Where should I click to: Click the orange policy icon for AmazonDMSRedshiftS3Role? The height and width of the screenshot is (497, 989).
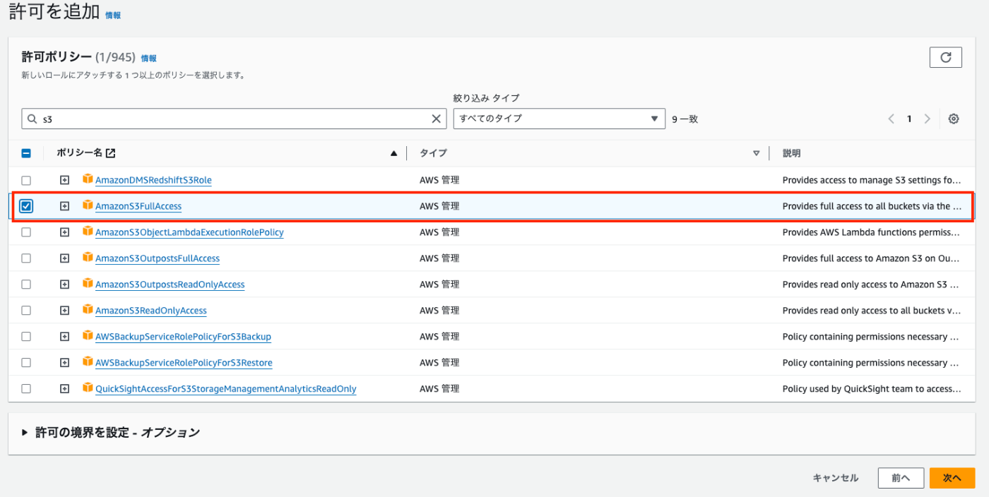point(88,179)
